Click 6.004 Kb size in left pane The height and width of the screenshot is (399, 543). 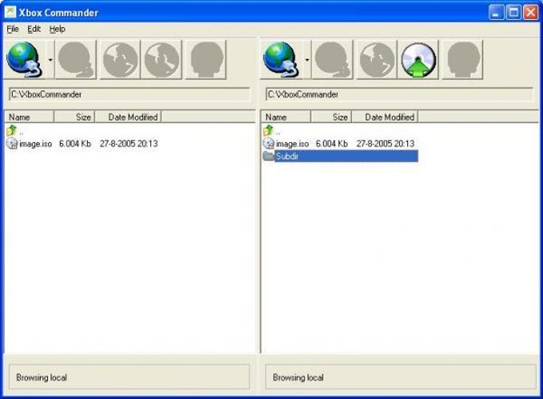coord(75,144)
